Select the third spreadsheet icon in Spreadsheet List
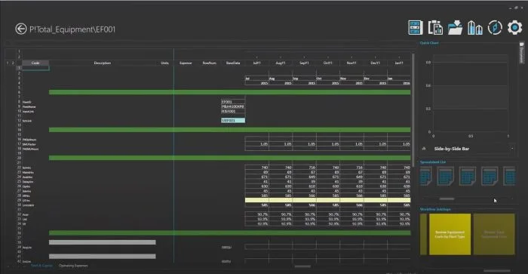Image resolution: width=528 pixels, height=274 pixels. point(468,177)
